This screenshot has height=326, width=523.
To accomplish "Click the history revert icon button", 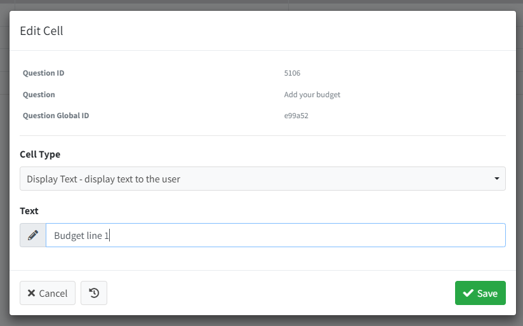I will 94,293.
